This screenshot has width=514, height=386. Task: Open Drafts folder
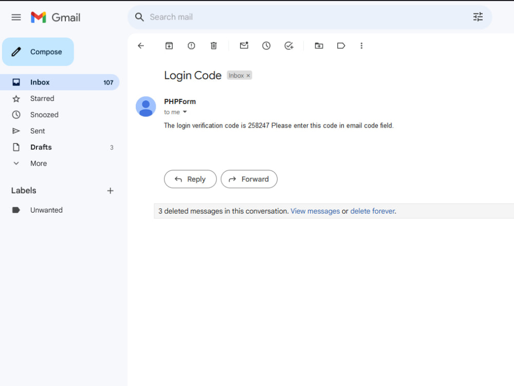click(x=59, y=147)
